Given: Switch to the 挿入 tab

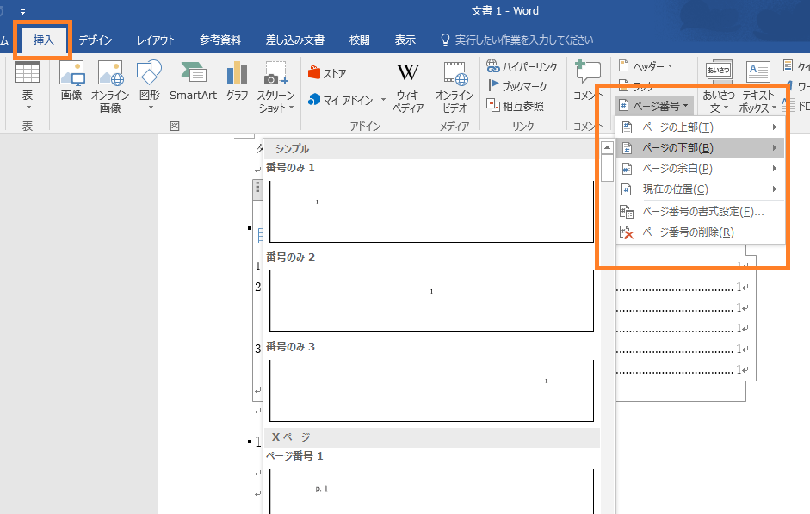Looking at the screenshot, I should (43, 40).
